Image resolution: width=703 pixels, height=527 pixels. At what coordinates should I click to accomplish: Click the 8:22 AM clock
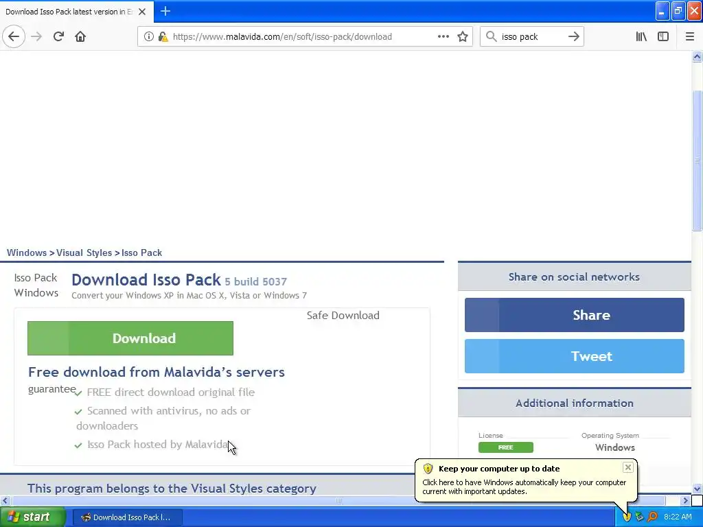(x=678, y=517)
